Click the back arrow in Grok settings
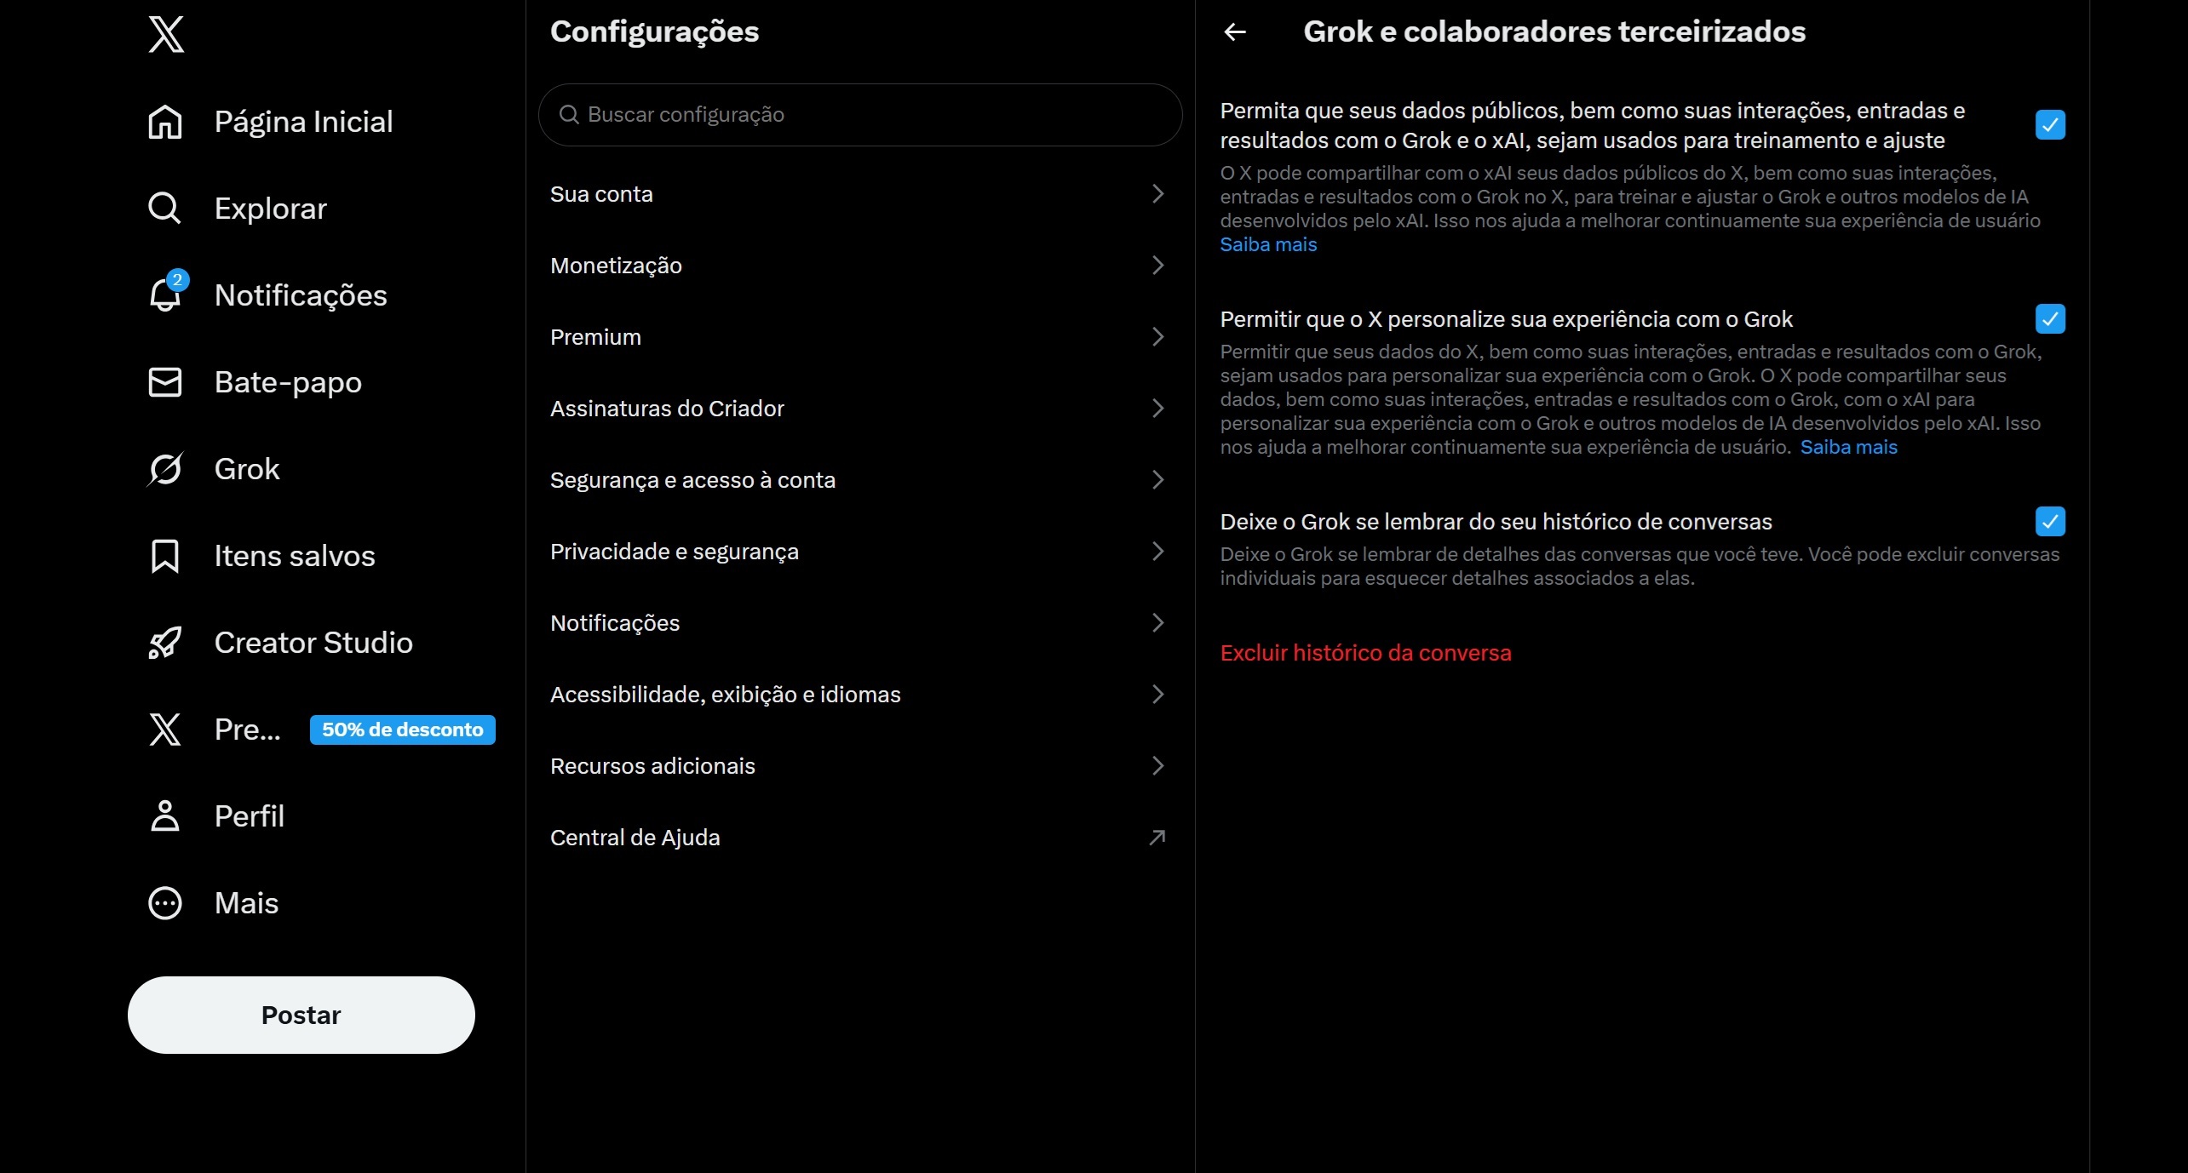Screen dimensions: 2188x1173 point(1234,32)
